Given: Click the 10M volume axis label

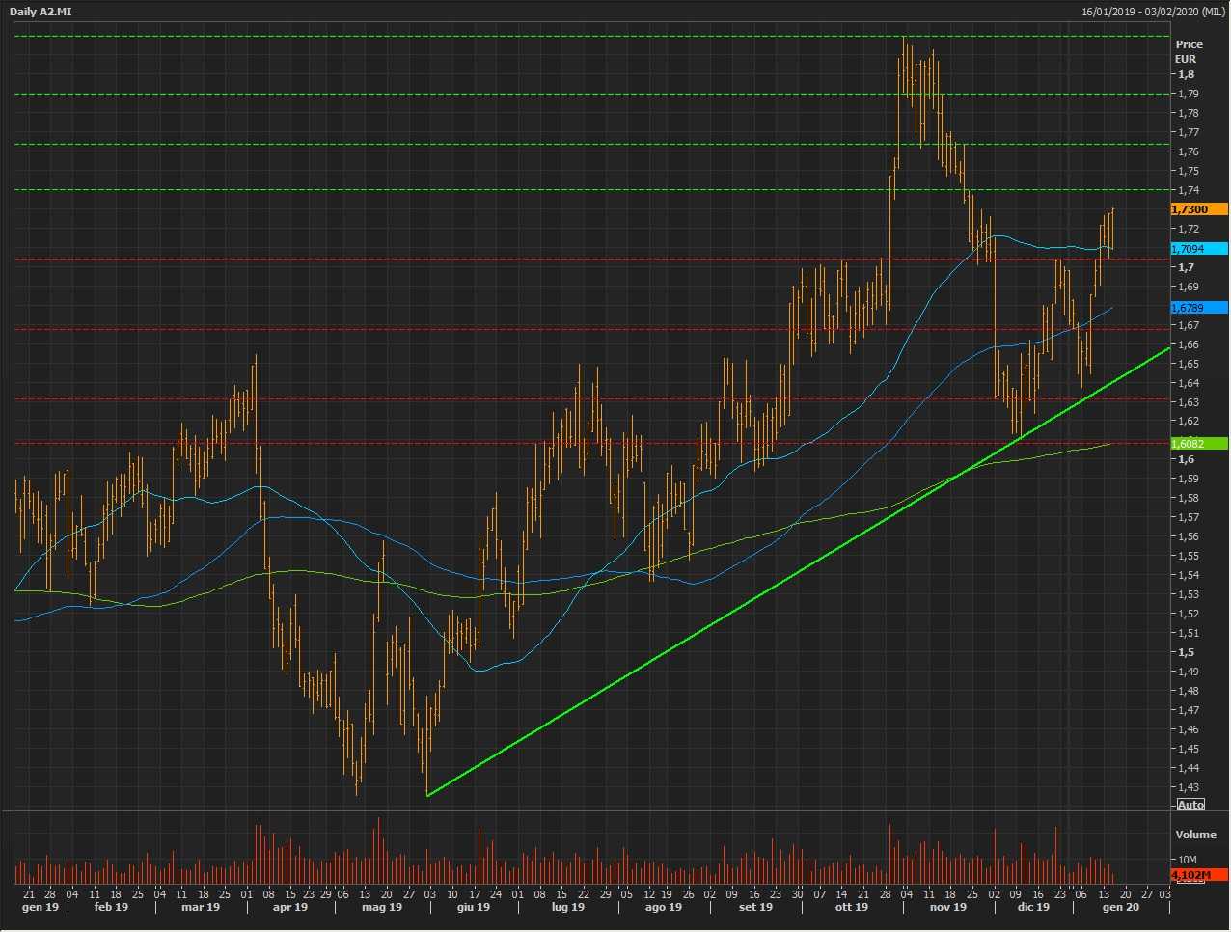Looking at the screenshot, I should point(1188,860).
